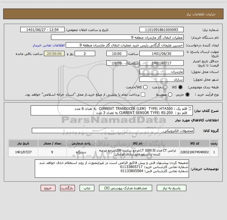Click the اطلاعات کالاهای مورد نیاز heading
227x220 pixels.
(x=197, y=120)
